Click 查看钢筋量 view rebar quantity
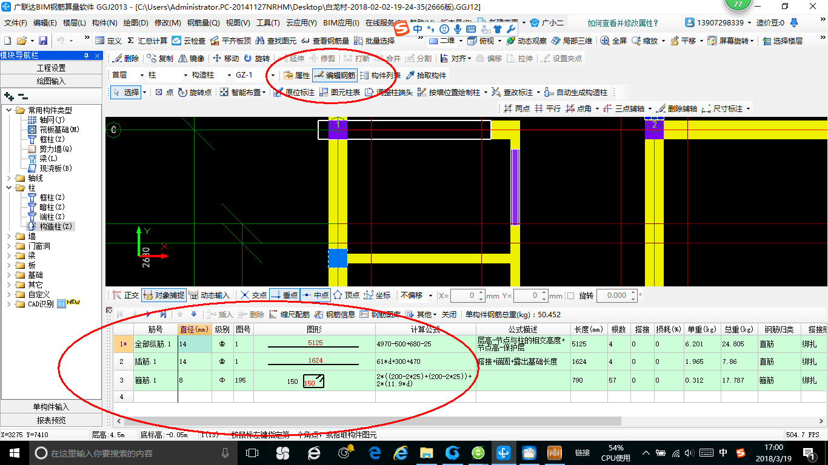The height and width of the screenshot is (465, 828). pos(325,41)
